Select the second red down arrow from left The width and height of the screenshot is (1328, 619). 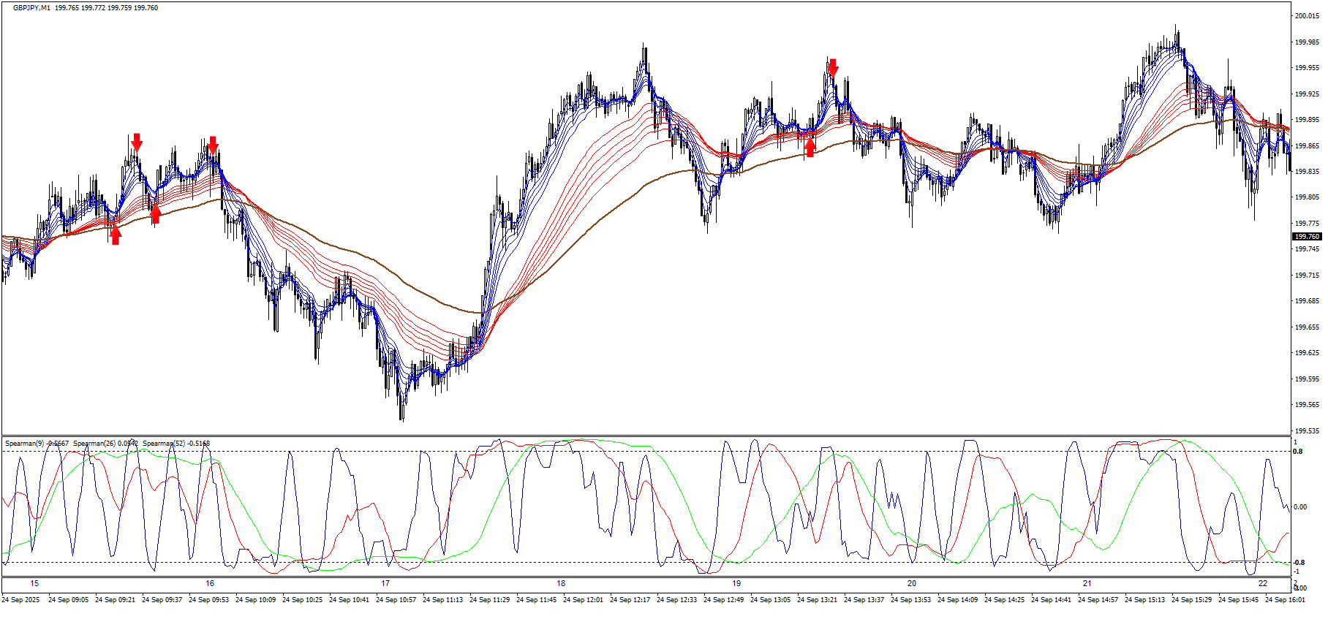pyautogui.click(x=213, y=145)
